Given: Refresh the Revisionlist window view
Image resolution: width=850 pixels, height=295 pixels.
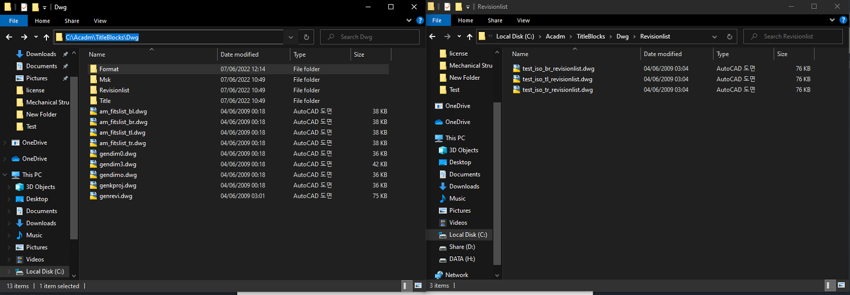Looking at the screenshot, I should click(x=729, y=37).
